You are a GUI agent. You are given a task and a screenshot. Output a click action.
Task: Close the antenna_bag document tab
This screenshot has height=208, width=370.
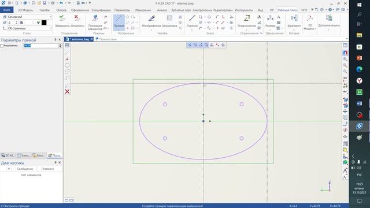tap(91, 39)
